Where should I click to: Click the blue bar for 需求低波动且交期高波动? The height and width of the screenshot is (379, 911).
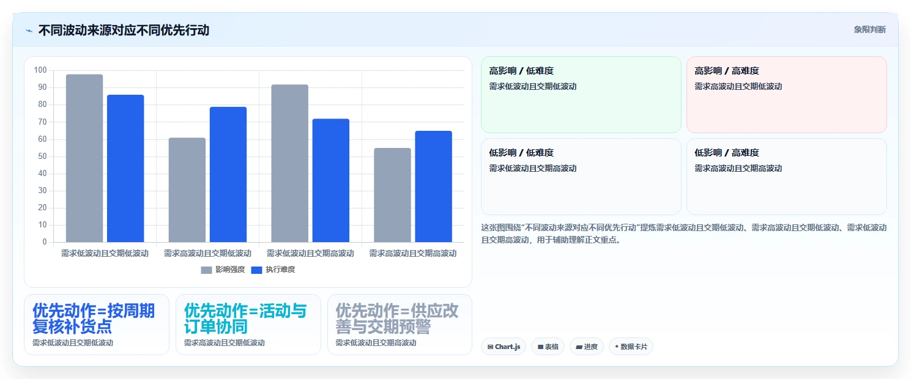pyautogui.click(x=331, y=180)
